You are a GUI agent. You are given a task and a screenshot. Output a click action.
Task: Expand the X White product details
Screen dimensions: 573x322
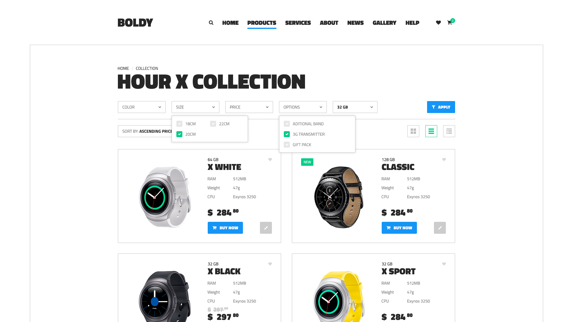pyautogui.click(x=266, y=228)
